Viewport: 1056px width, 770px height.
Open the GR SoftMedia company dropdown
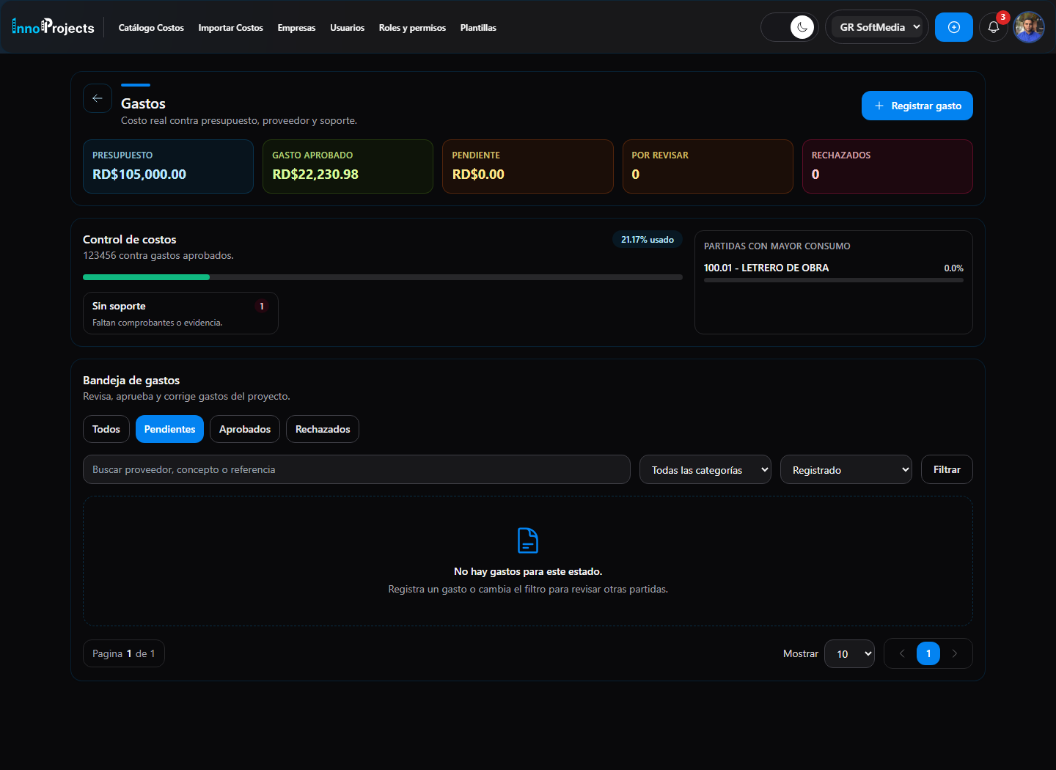[x=877, y=27]
